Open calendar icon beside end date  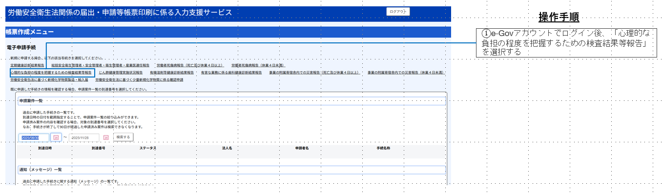[x=105, y=138]
